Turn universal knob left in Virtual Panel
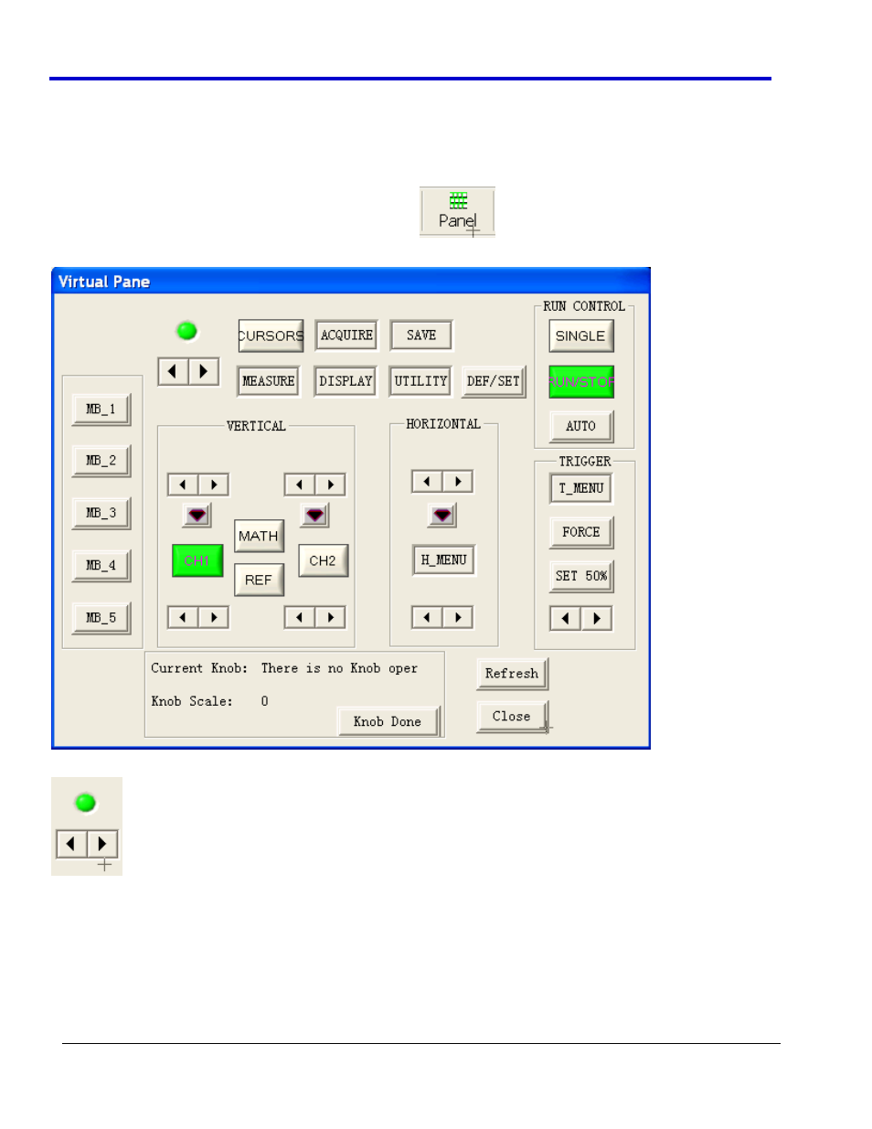The width and height of the screenshot is (872, 1129). pyautogui.click(x=173, y=371)
